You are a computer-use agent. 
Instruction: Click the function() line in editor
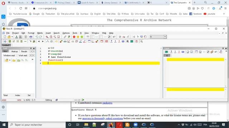click(55, 60)
